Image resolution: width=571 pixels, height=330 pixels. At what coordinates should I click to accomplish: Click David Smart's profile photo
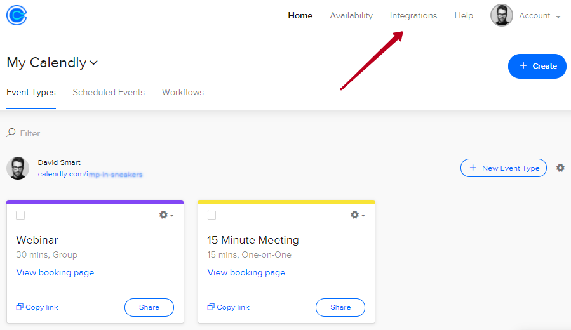(18, 168)
